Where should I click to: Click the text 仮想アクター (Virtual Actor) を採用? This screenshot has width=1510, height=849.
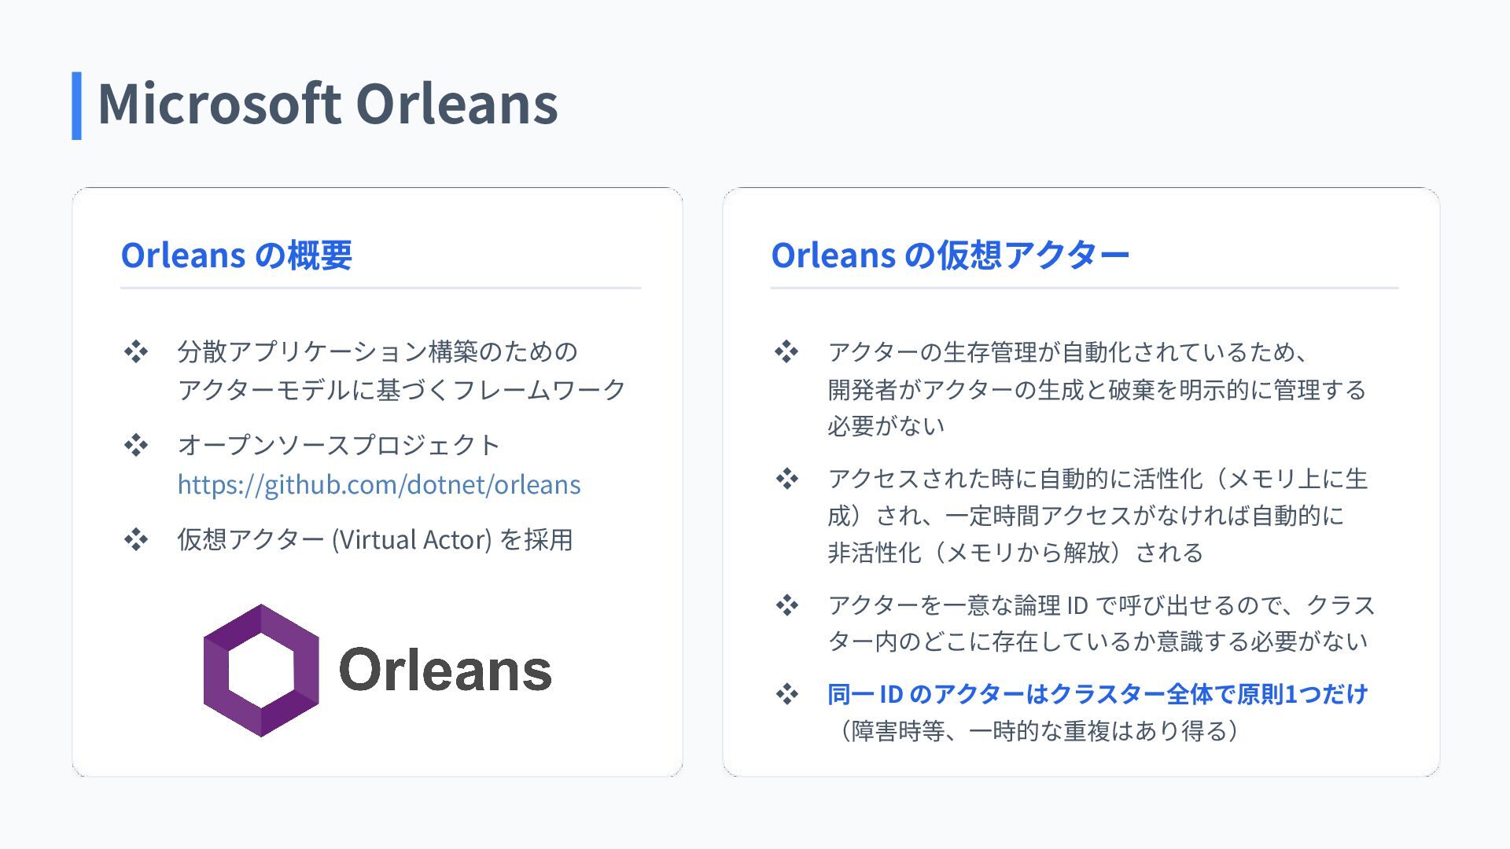click(x=375, y=539)
